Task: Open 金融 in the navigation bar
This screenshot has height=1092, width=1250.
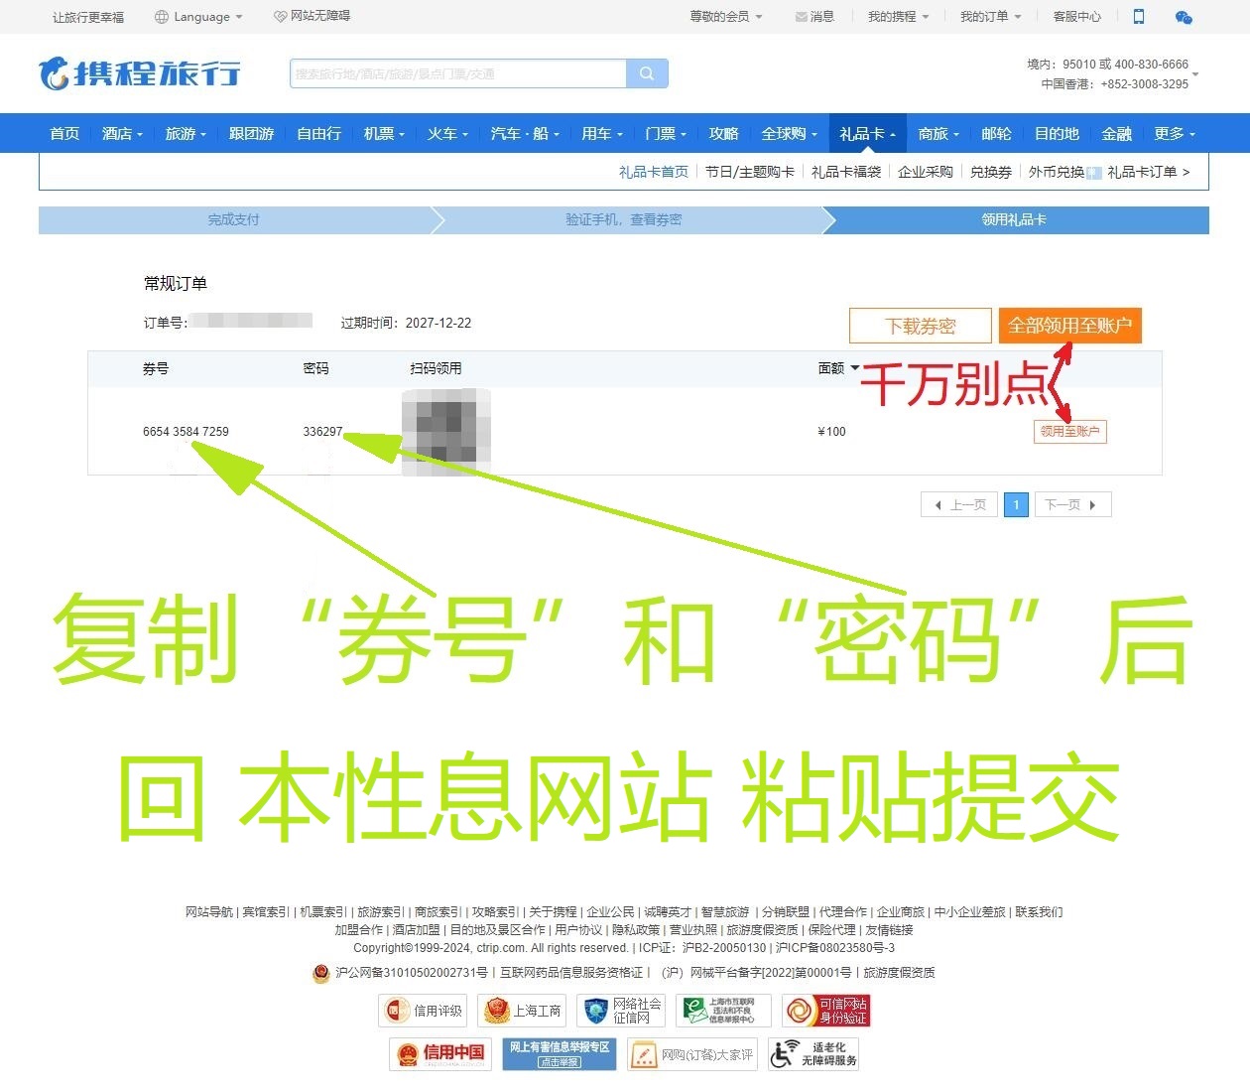Action: [1117, 133]
